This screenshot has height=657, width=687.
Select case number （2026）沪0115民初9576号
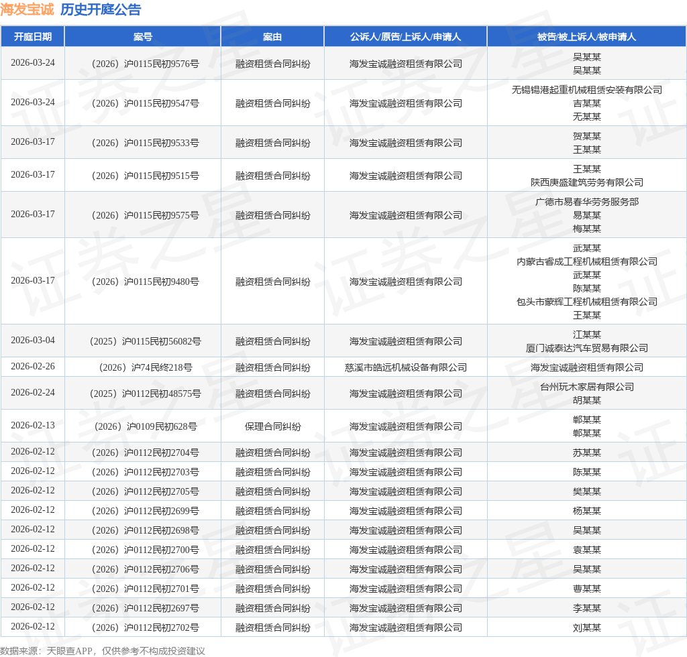143,64
